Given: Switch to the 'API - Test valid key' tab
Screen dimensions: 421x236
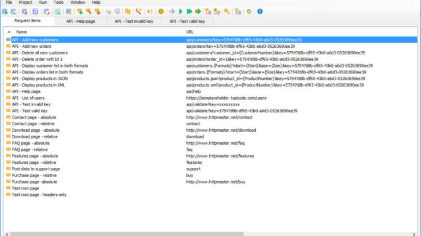Looking at the screenshot, I should (187, 21).
